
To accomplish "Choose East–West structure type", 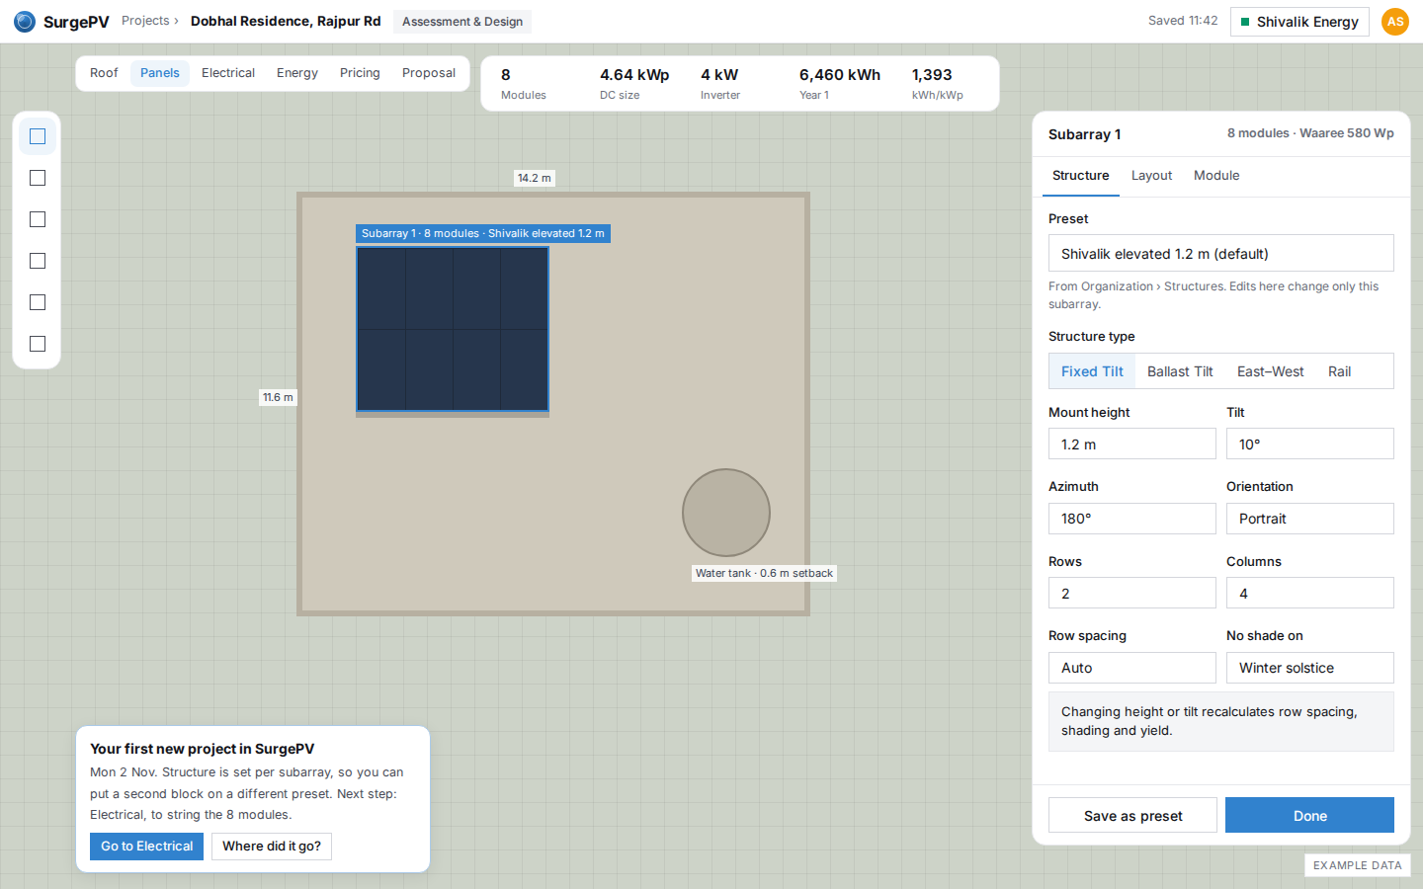I will [x=1270, y=371].
